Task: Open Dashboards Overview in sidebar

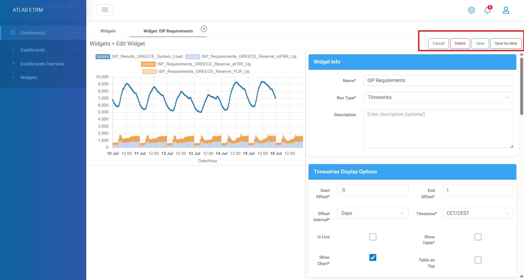Action: point(42,64)
